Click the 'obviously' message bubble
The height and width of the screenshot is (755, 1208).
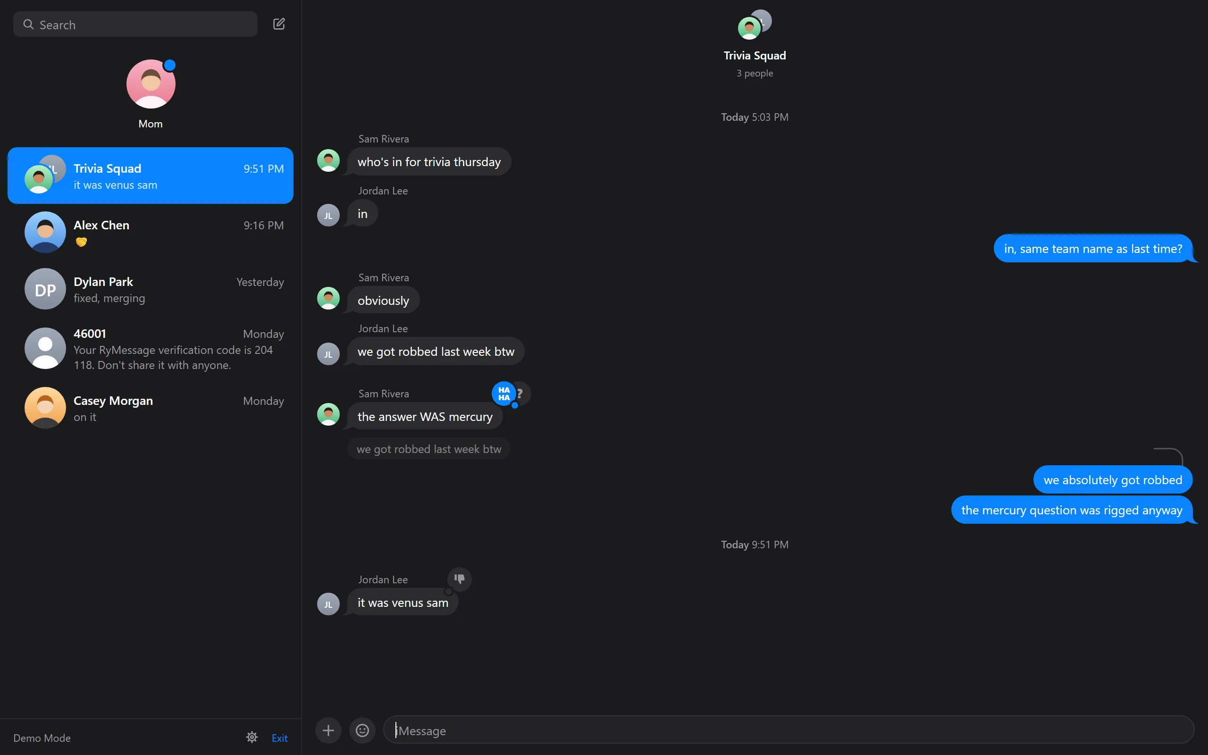click(383, 300)
